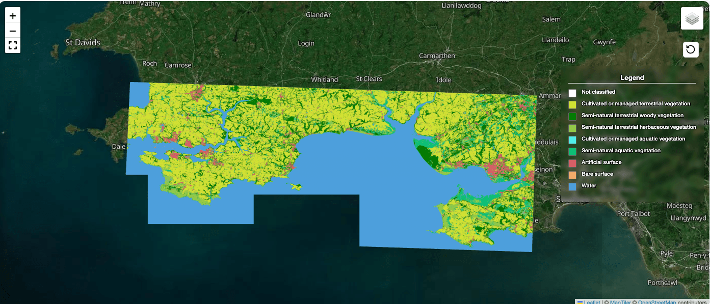Open the layers control
Image resolution: width=710 pixels, height=304 pixels.
(x=692, y=19)
